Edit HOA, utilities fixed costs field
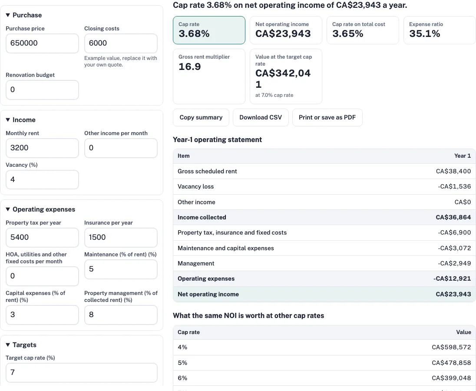This screenshot has width=476, height=391. tap(42, 276)
